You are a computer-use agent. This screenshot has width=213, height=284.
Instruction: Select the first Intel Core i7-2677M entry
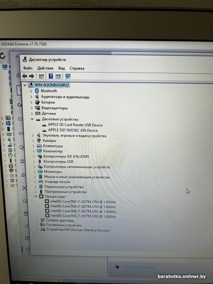(83, 202)
